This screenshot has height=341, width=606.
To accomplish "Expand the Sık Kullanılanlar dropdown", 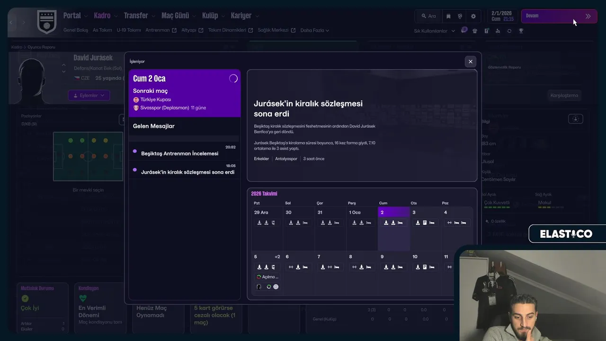I will click(x=434, y=31).
